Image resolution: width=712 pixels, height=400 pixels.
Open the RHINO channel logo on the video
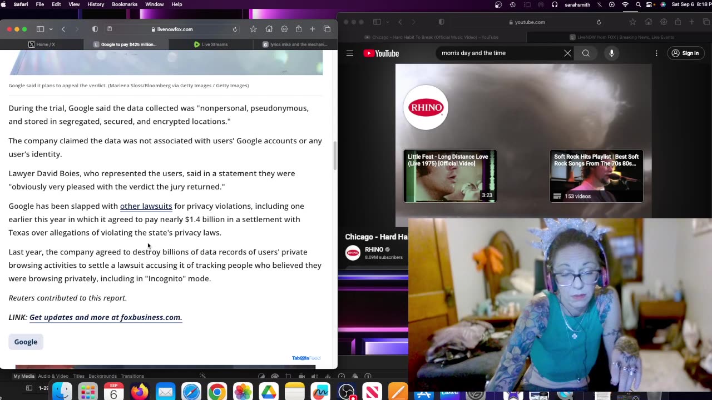click(x=426, y=107)
